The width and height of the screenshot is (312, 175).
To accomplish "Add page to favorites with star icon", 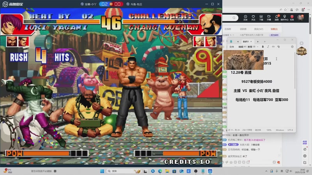I will (285, 9).
